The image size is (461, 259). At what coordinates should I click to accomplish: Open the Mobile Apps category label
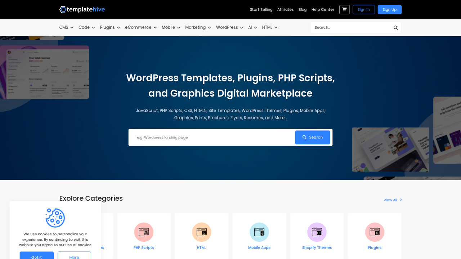[259, 247]
